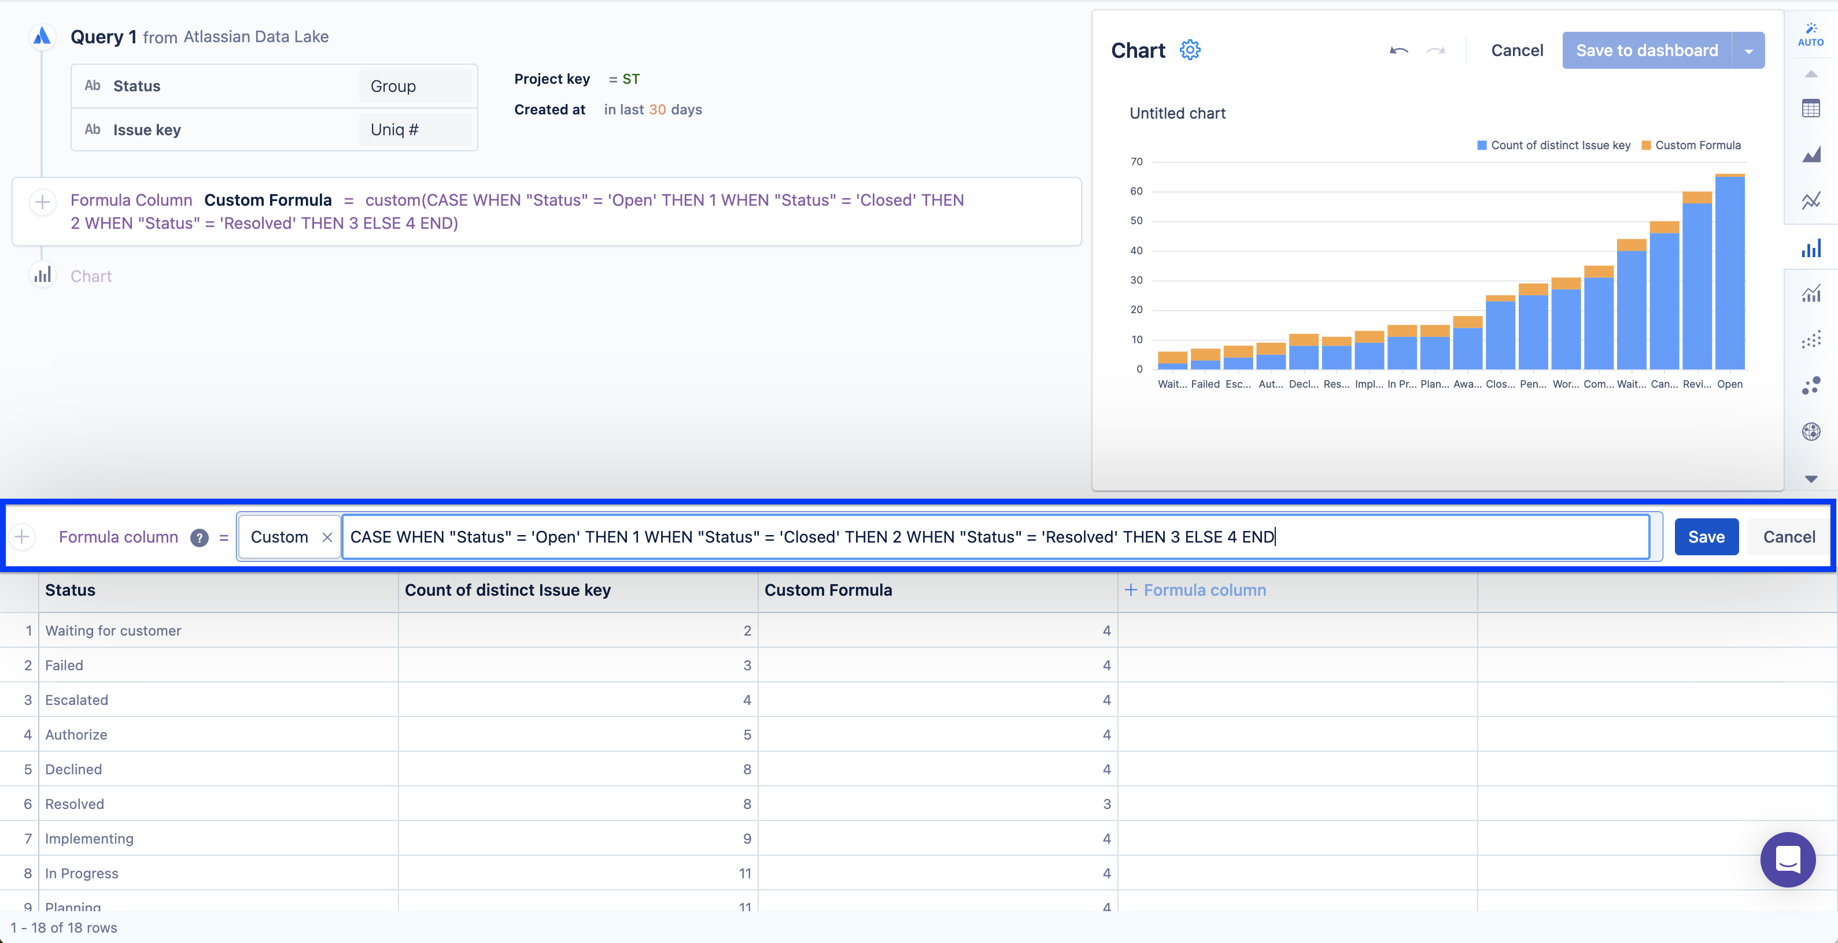Select the line chart type icon
The height and width of the screenshot is (943, 1838).
click(1810, 201)
